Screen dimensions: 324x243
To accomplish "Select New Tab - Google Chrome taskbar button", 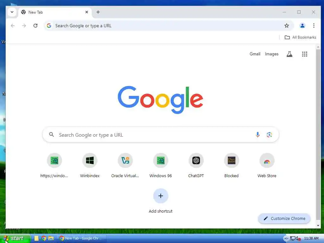I will pos(82,238).
